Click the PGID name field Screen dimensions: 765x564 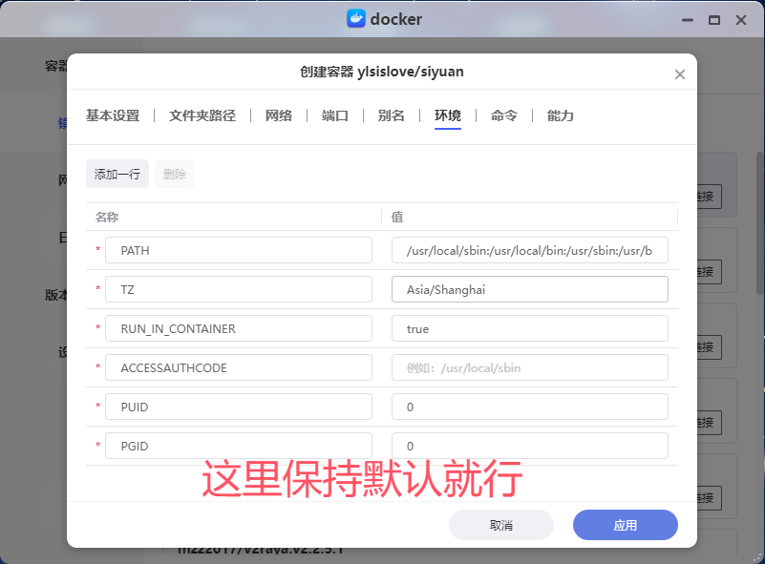click(x=238, y=446)
